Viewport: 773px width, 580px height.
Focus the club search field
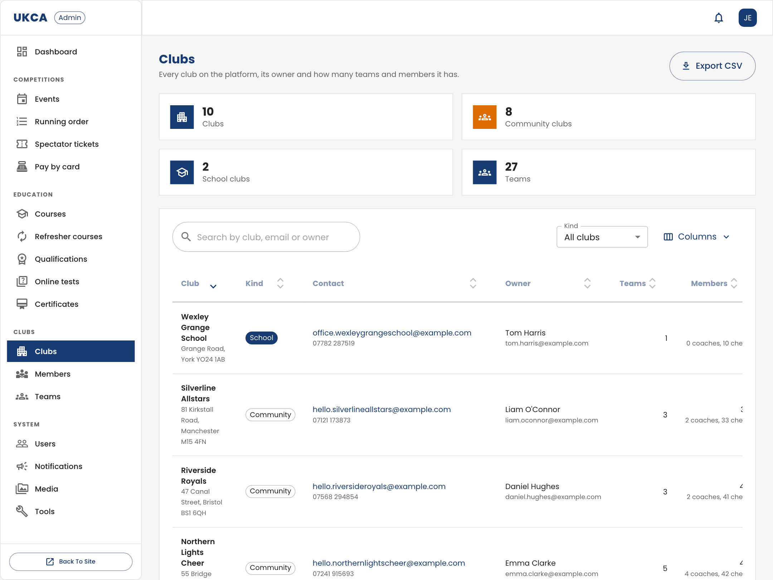[266, 237]
